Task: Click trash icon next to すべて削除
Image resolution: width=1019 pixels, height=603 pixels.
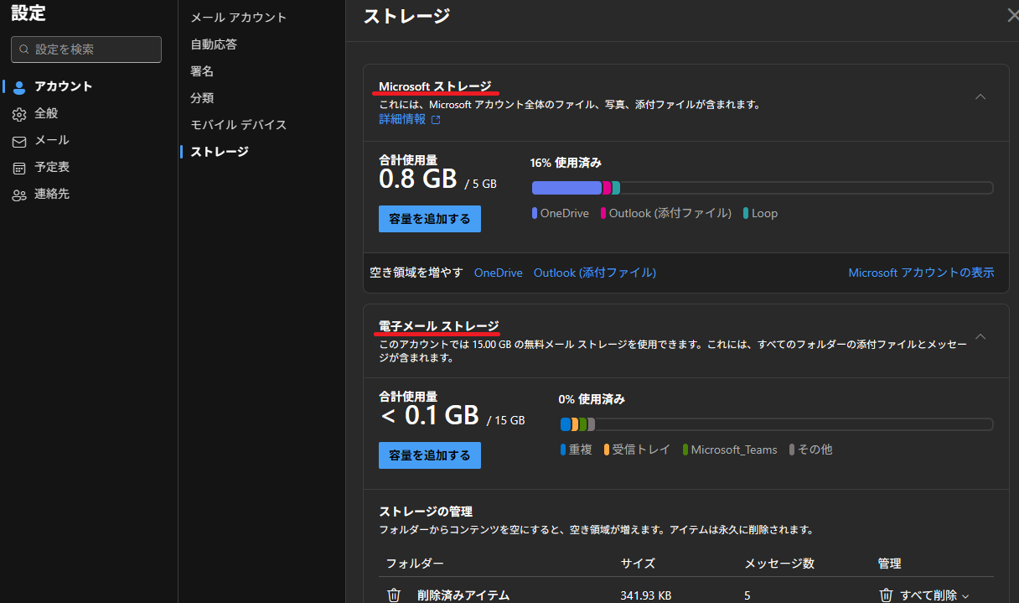Action: [x=886, y=595]
